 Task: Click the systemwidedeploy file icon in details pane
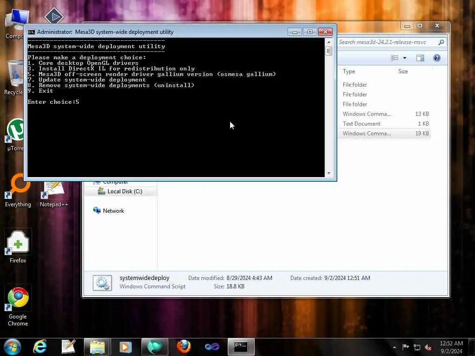coord(102,283)
